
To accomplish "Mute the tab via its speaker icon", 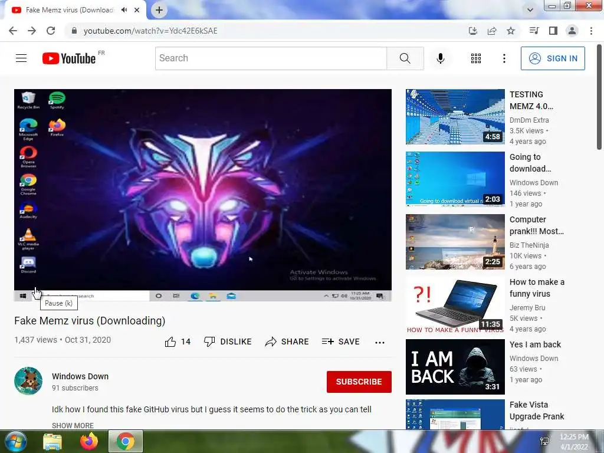I will click(124, 10).
